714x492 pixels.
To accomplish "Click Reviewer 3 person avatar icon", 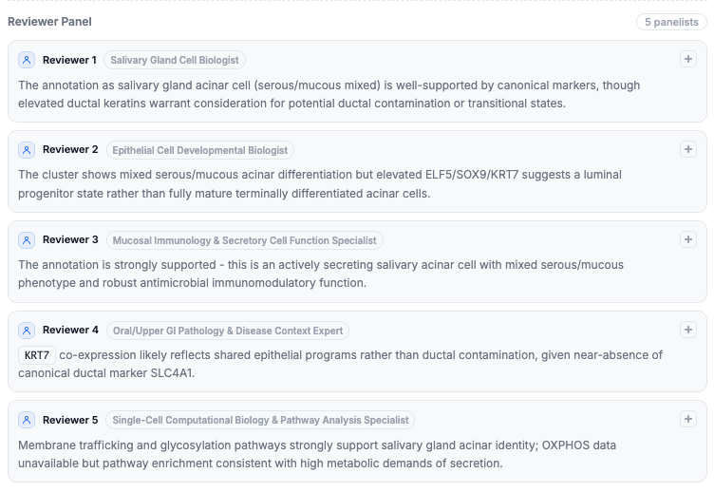I will pos(27,240).
